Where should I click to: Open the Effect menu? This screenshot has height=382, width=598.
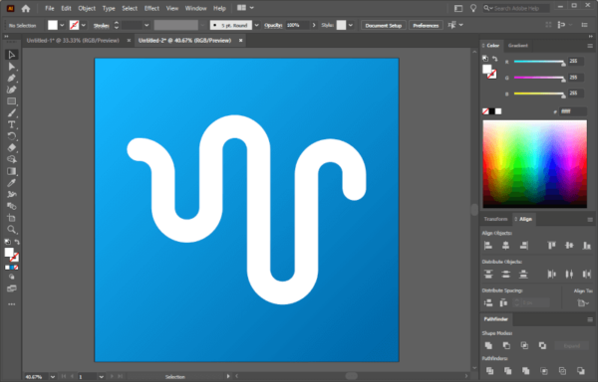pyautogui.click(x=151, y=8)
